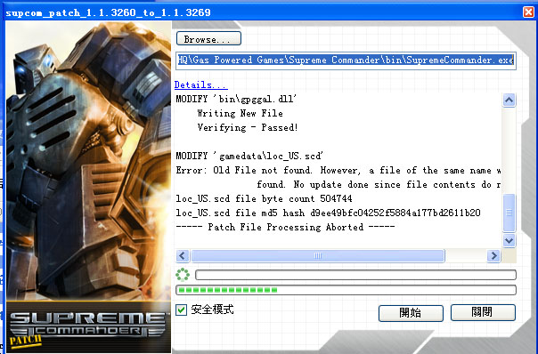The width and height of the screenshot is (538, 354).
Task: Click the 開始 button
Action: click(411, 313)
